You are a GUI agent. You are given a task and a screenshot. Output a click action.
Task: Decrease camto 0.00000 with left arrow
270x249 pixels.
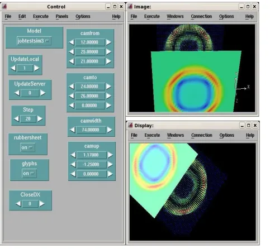pos(72,106)
